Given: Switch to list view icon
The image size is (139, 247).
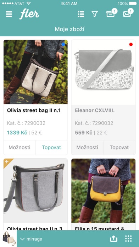Looking at the screenshot, I should coord(81,14).
